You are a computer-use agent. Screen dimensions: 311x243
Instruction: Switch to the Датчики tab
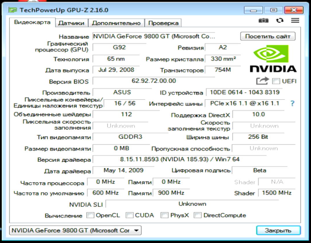click(71, 23)
